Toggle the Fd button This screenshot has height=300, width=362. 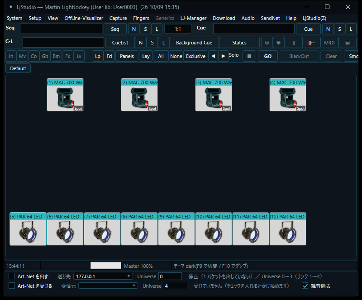(x=109, y=56)
